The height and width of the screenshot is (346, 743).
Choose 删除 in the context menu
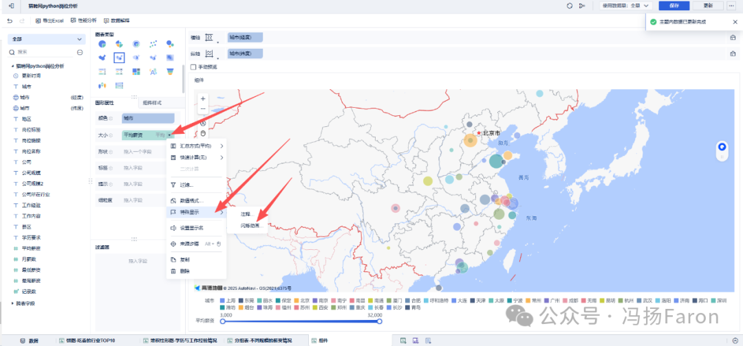click(x=196, y=271)
